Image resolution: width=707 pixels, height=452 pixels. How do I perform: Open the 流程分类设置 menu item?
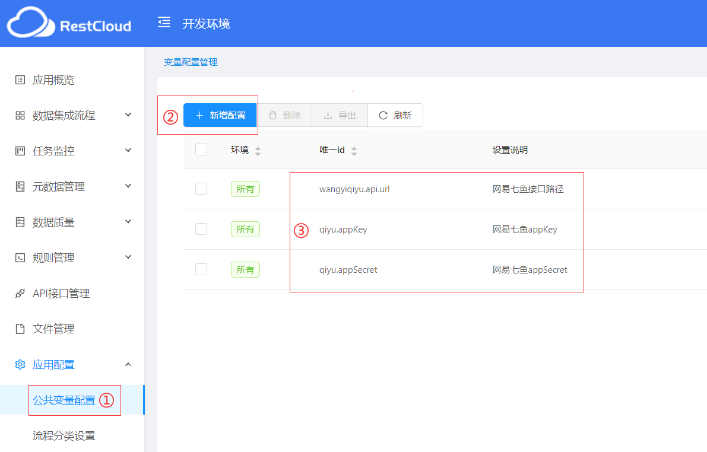[64, 436]
